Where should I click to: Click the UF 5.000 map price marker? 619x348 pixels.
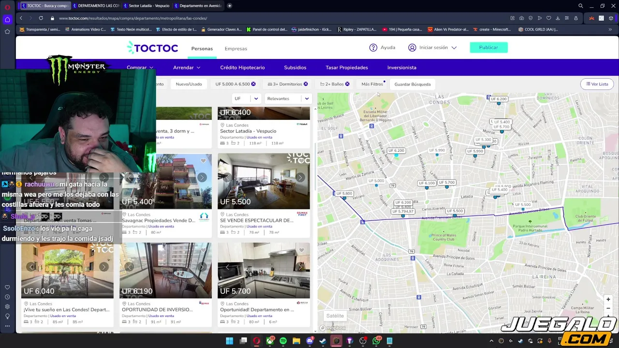pos(376,181)
